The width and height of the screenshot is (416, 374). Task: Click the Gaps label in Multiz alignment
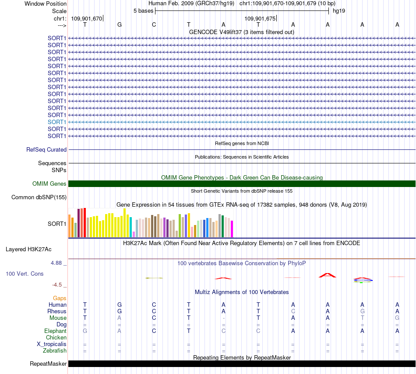coord(60,298)
